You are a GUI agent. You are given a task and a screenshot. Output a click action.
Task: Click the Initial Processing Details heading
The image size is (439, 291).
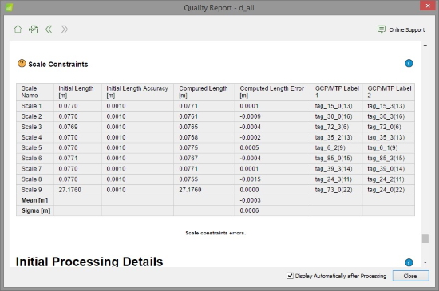tap(89, 262)
